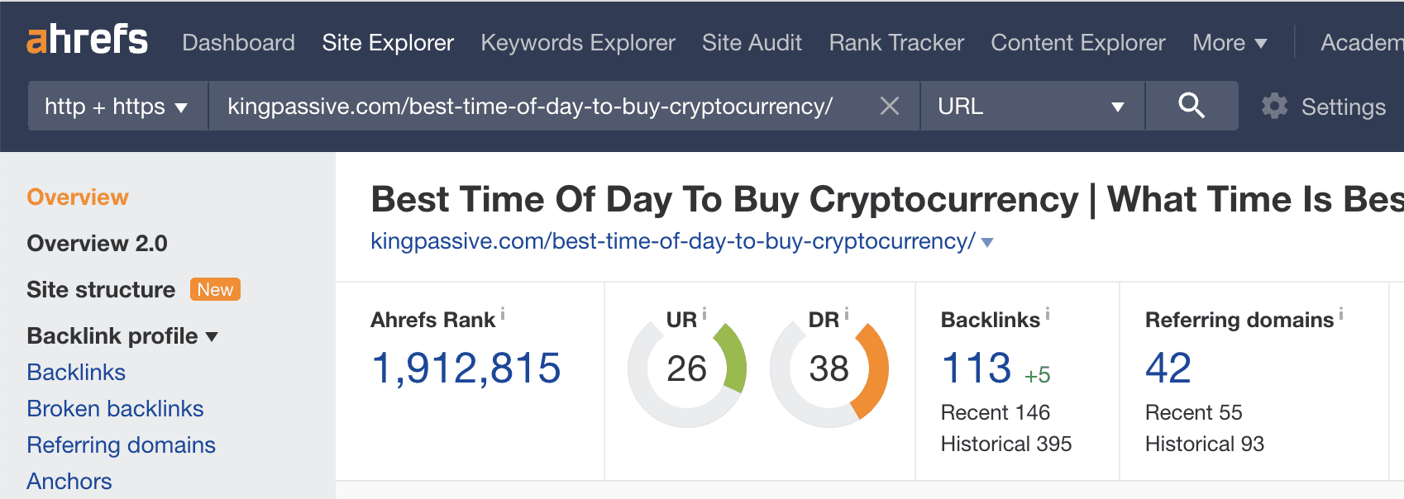Click the backlinks count 113

point(977,368)
